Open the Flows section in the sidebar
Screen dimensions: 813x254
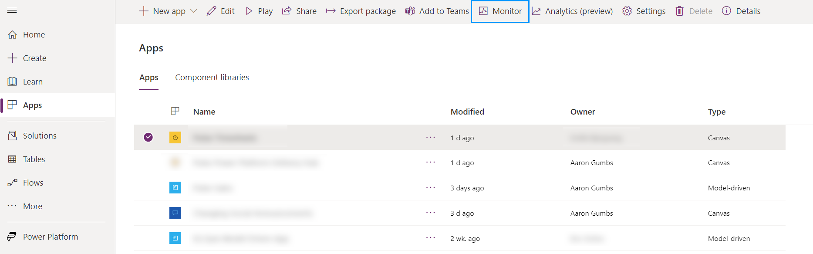point(33,182)
